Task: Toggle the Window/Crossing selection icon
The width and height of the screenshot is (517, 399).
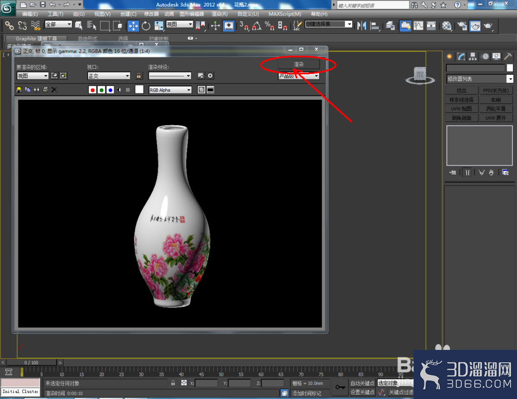Action: [x=117, y=25]
